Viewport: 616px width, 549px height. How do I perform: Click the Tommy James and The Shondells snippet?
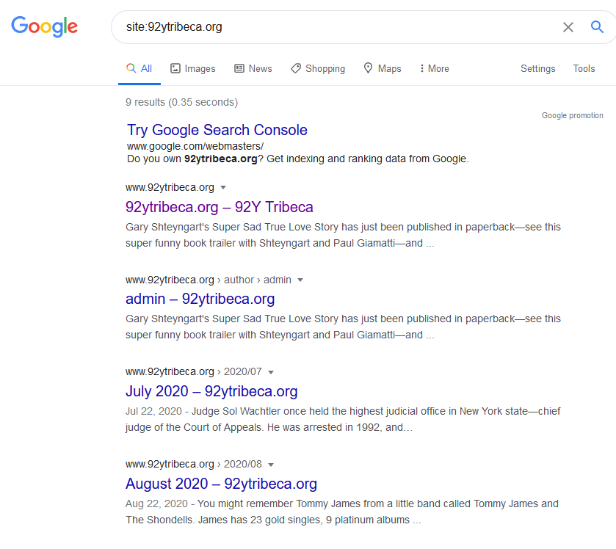coord(342,512)
